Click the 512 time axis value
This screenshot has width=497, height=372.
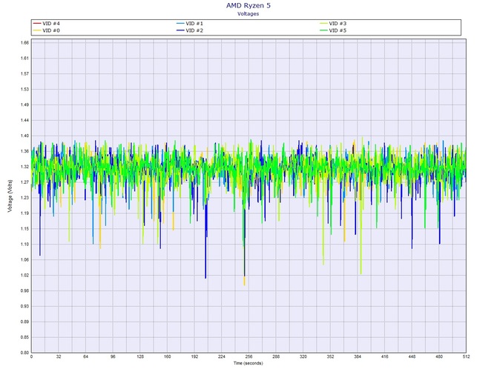point(466,356)
